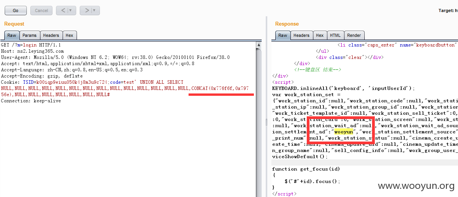Click the 'Host: ns2.leying365.com' header line
The height and width of the screenshot is (197, 458).
[32, 51]
